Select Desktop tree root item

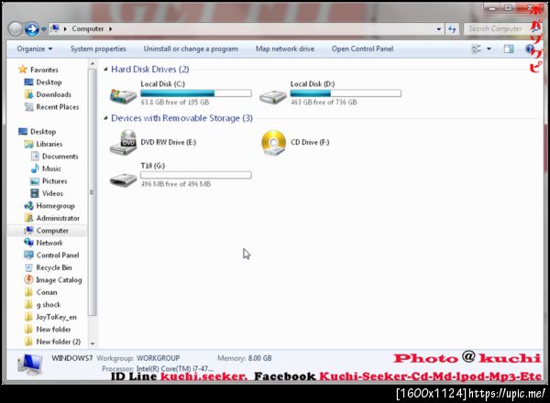(38, 132)
